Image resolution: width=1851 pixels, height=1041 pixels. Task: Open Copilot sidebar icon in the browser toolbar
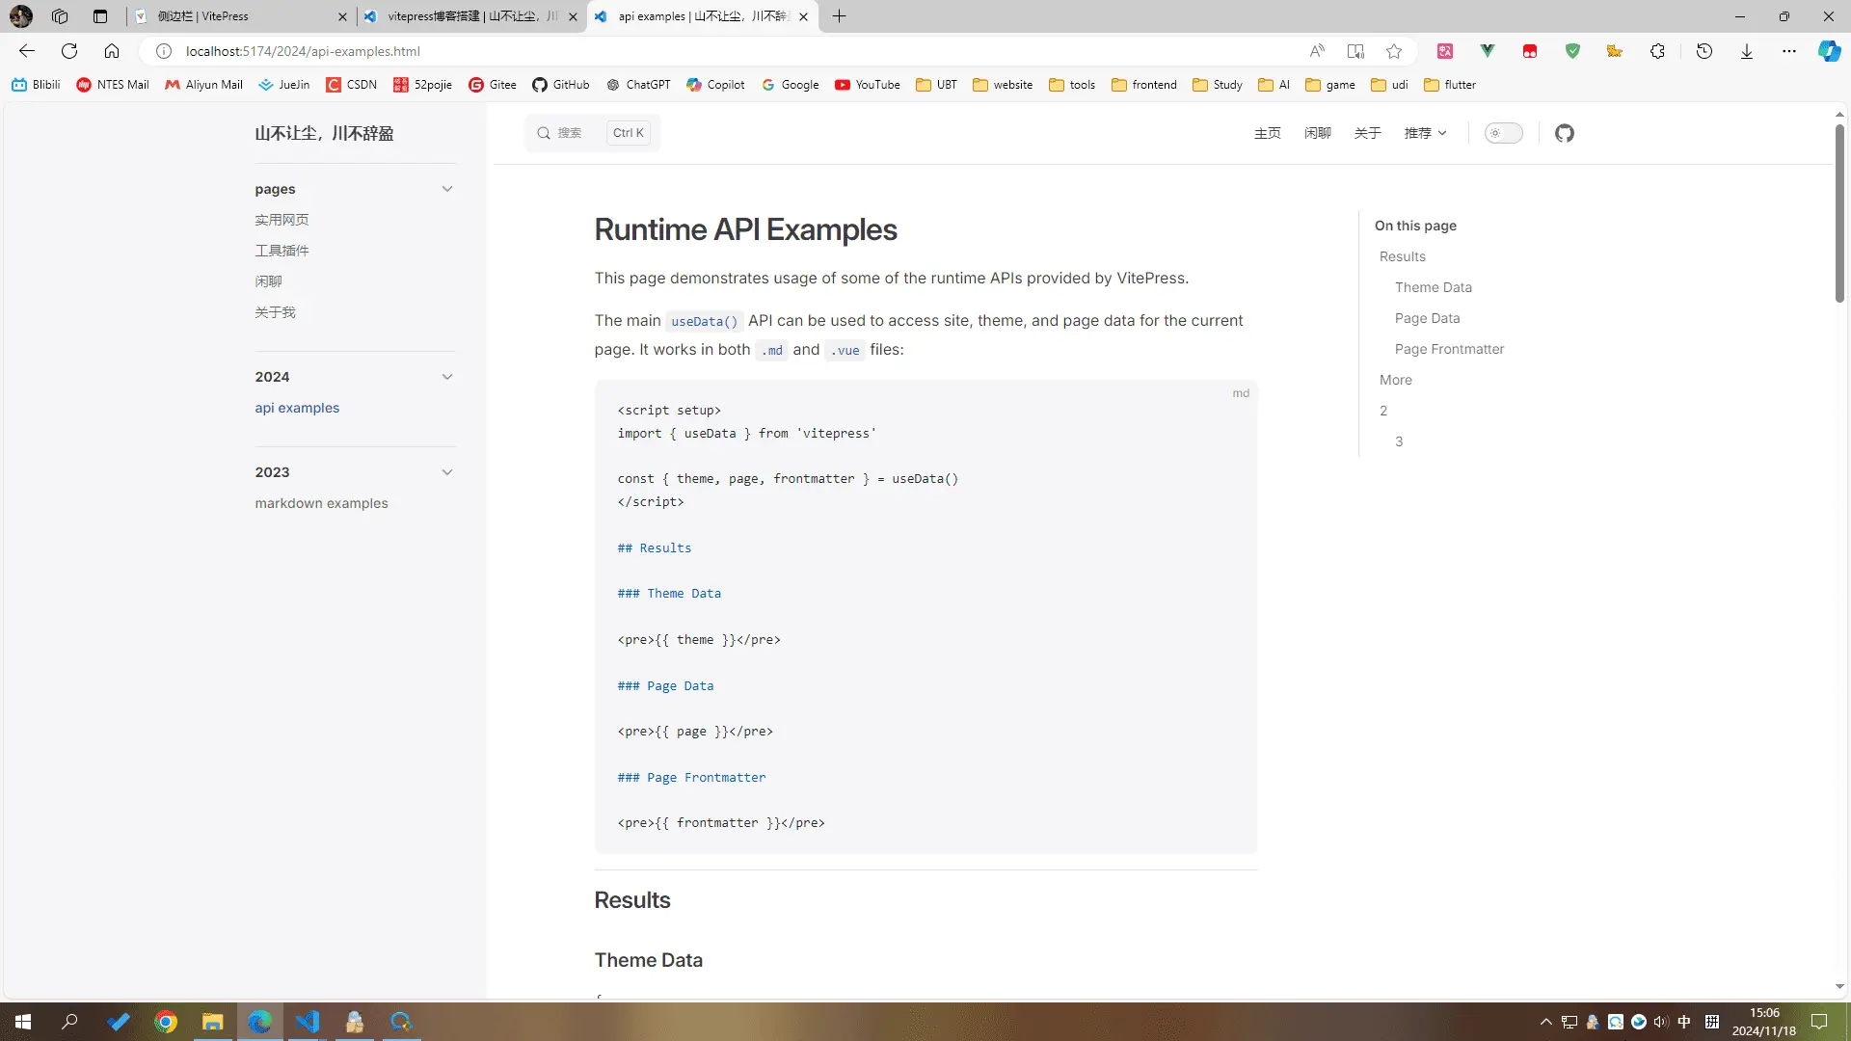1828,51
